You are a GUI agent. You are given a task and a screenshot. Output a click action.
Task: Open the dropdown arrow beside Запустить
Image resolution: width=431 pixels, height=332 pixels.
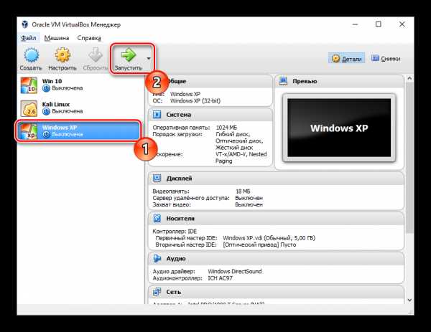(148, 58)
